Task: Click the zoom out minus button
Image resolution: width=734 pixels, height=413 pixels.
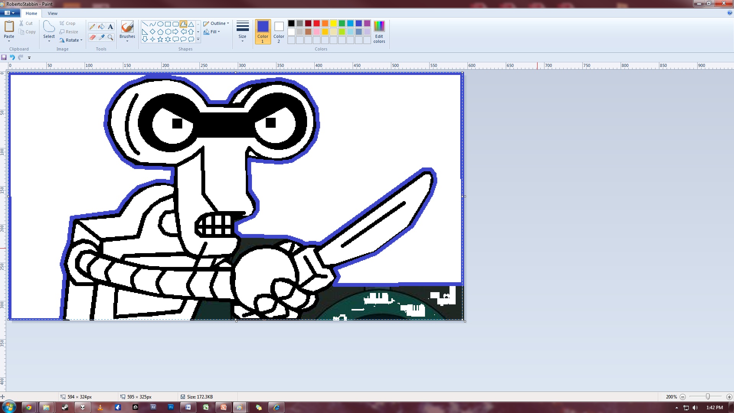Action: (683, 397)
